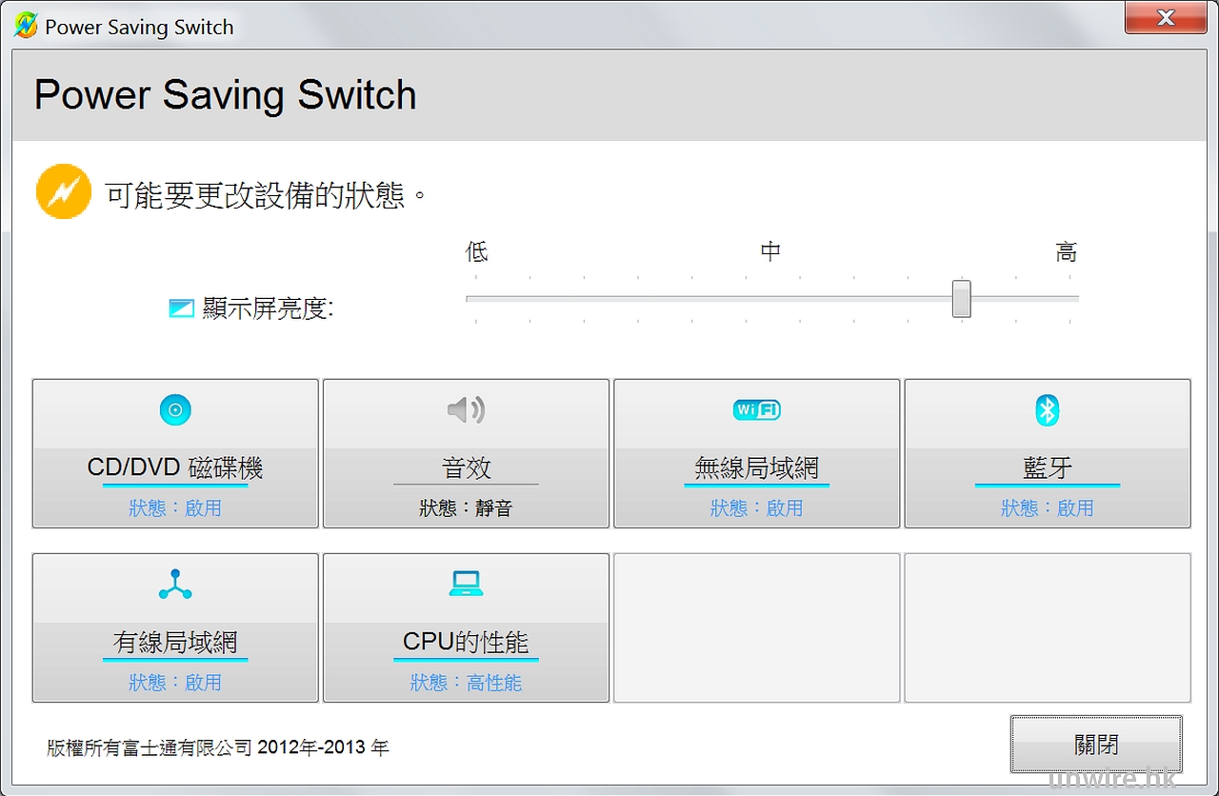Click the WiFi wireless LAN icon

pyautogui.click(x=756, y=410)
